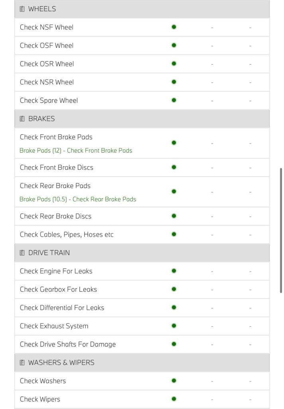The image size is (284, 409).
Task: Collapse the WHEELS section header
Action: tap(142, 9)
